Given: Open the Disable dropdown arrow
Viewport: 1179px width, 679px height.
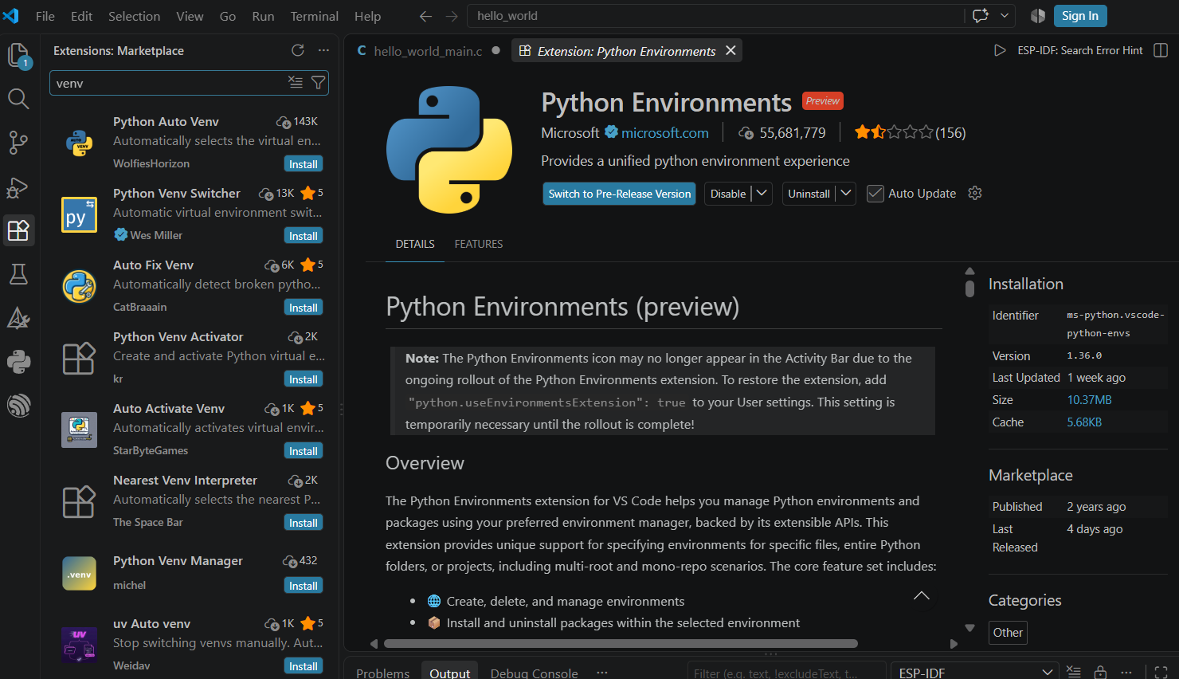Looking at the screenshot, I should tap(762, 193).
